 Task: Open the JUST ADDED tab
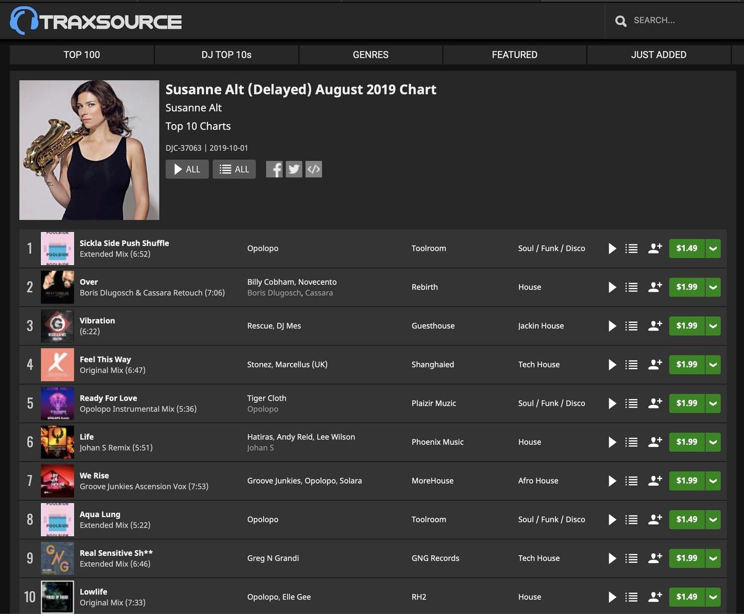point(658,55)
